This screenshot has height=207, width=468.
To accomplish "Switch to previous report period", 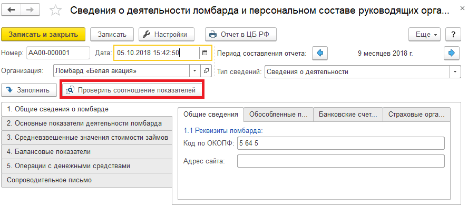I will click(320, 53).
